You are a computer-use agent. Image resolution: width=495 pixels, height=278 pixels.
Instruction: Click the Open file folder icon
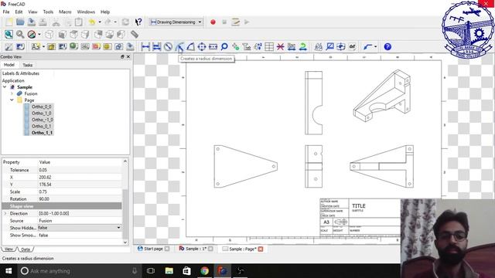[x=20, y=22]
